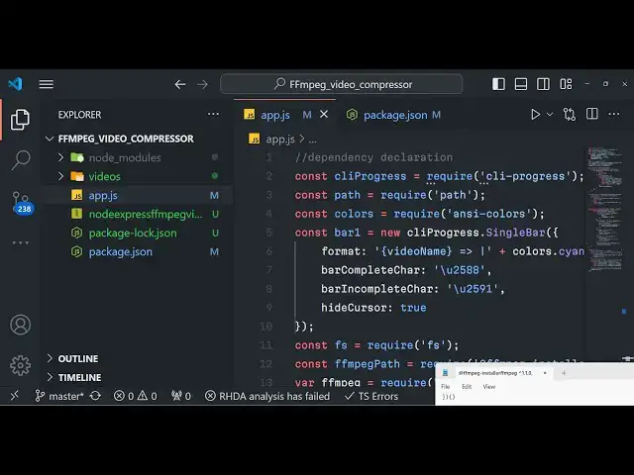Run the code with the play icon
This screenshot has width=634, height=475.
(535, 115)
